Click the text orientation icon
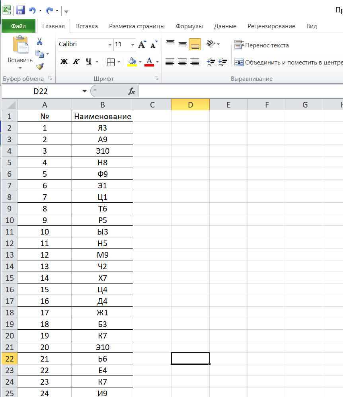The image size is (343, 397). [x=210, y=44]
